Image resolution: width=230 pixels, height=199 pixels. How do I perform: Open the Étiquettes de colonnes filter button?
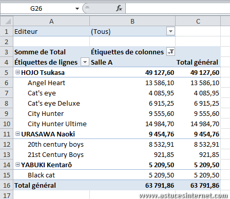(170, 52)
